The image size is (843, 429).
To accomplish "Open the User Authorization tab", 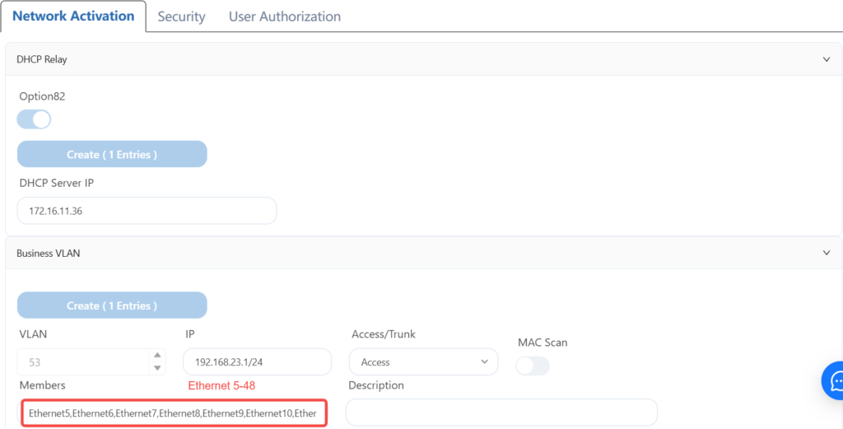I will 284,16.
